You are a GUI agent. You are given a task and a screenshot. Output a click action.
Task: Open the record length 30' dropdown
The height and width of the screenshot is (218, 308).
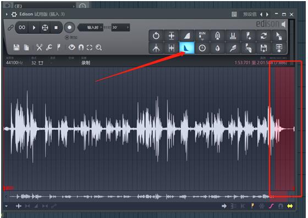click(120, 27)
